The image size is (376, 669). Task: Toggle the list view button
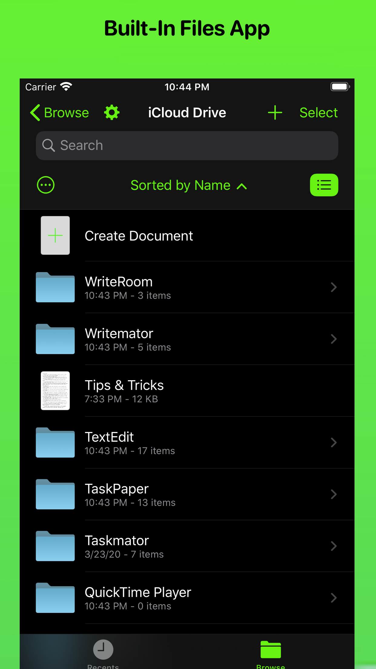point(324,185)
